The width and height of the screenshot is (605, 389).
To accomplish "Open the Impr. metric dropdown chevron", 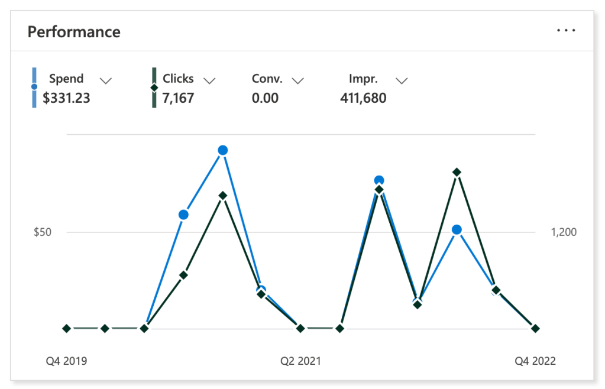I will (402, 80).
